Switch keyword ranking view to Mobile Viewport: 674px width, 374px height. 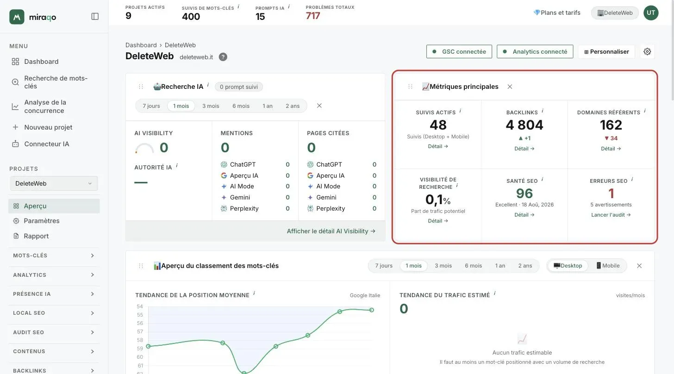coord(607,266)
